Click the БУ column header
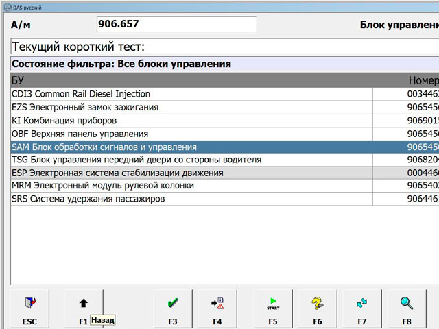Screen dimensions: 439x329 192,80
